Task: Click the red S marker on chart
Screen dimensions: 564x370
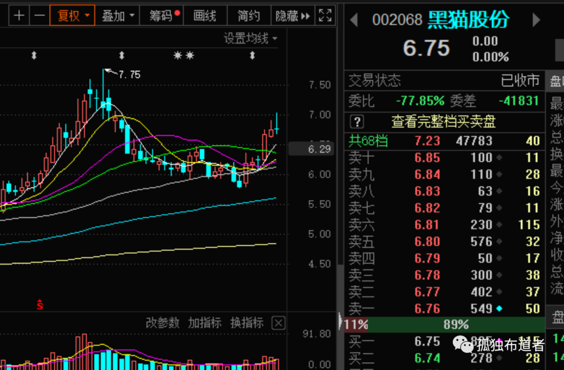Action: [x=40, y=305]
